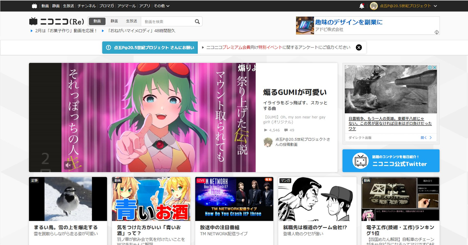Open 動画 in the top black bar

coord(45,6)
